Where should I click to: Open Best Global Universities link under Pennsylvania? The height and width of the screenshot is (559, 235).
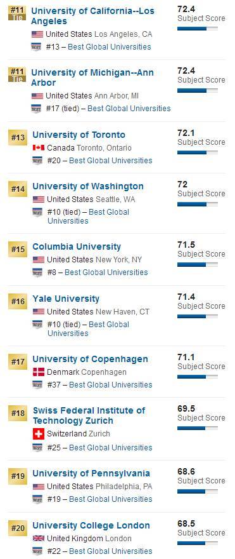click(111, 499)
